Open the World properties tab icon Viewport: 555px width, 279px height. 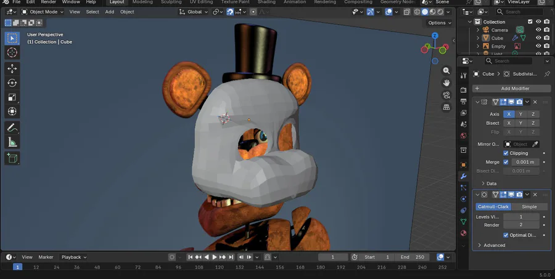click(463, 135)
